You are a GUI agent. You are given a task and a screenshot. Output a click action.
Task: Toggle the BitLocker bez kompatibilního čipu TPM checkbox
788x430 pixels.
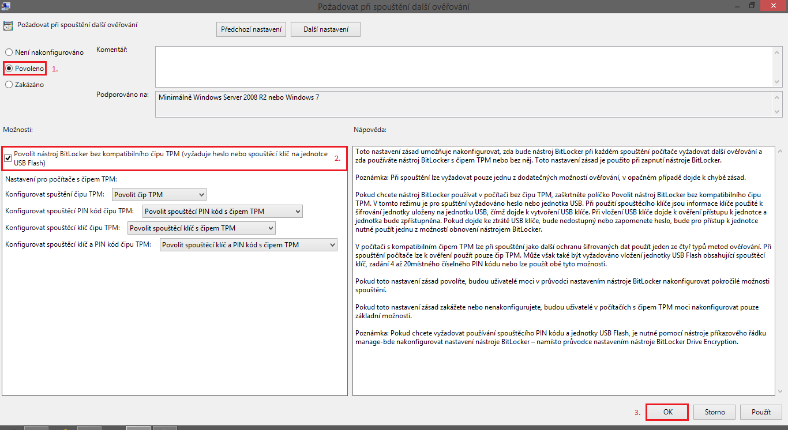[x=8, y=157]
